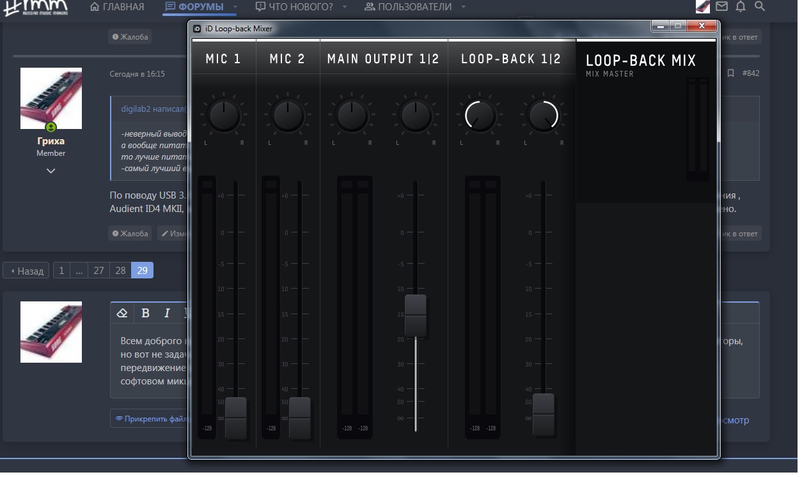
Task: Expand the ФОРУМЫ dropdown arrow
Action: (235, 7)
